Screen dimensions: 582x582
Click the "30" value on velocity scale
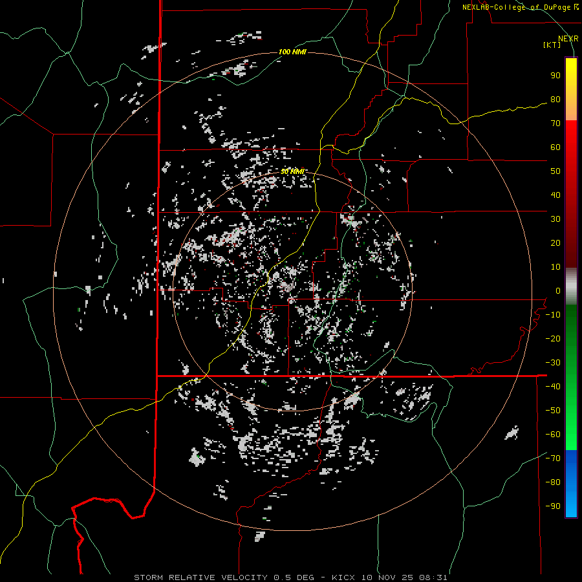point(555,219)
